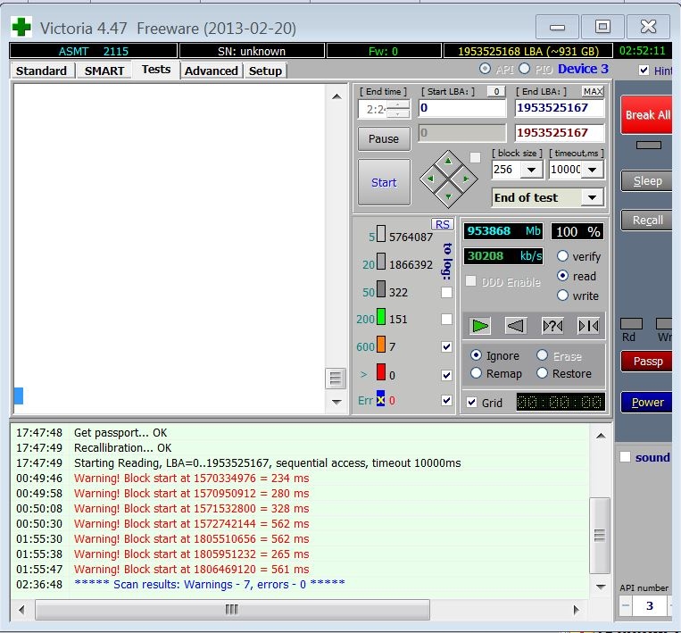
Task: Click the Start LBA input field
Action: (462, 108)
